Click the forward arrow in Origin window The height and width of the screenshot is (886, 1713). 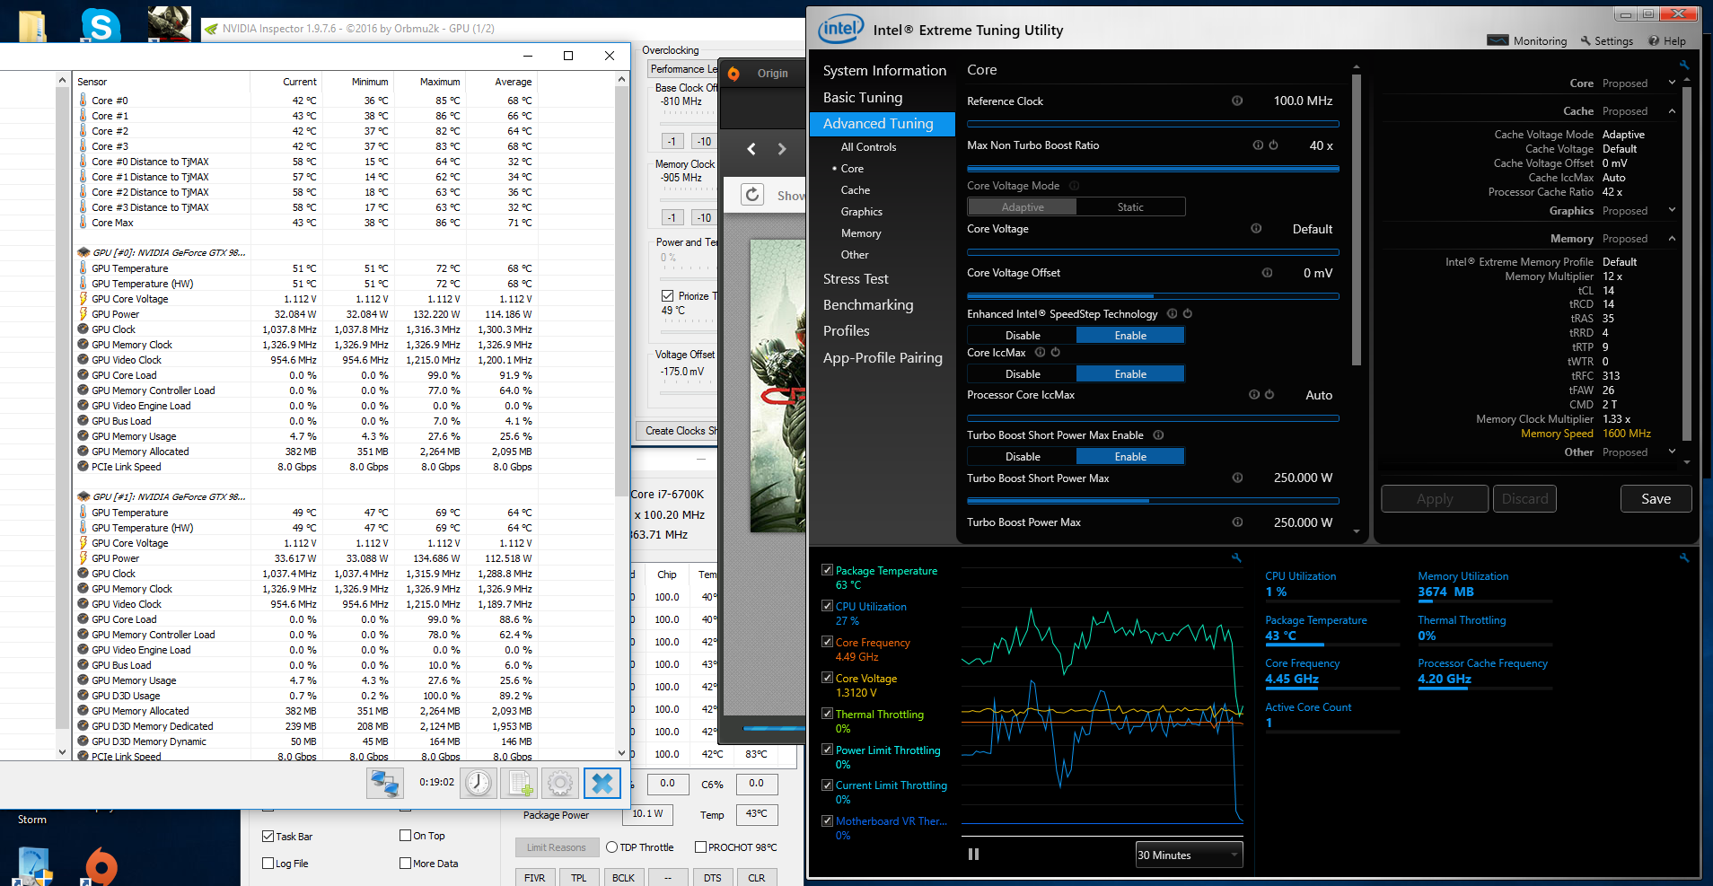pos(782,149)
